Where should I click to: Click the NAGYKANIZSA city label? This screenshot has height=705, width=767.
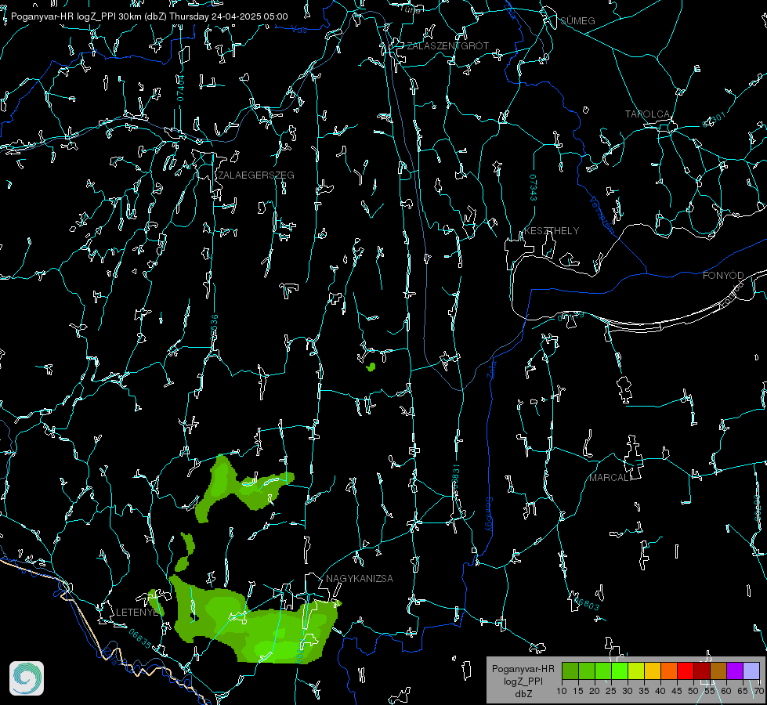click(360, 578)
